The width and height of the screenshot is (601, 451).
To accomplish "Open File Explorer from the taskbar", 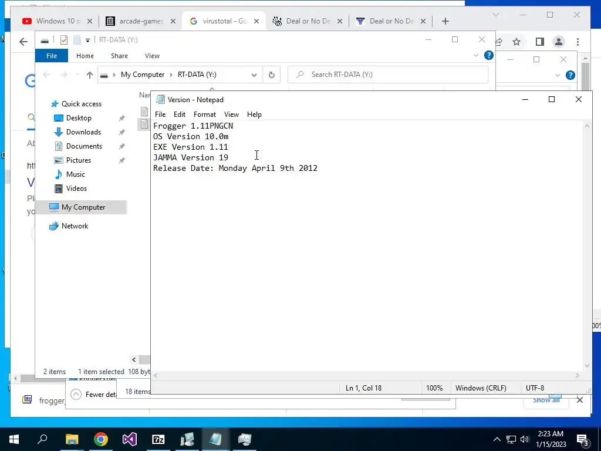I will point(72,439).
